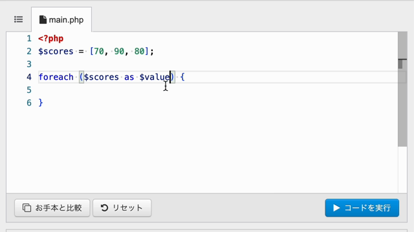The height and width of the screenshot is (232, 414).
Task: Click the $scores variable on line 2
Action: 56,52
